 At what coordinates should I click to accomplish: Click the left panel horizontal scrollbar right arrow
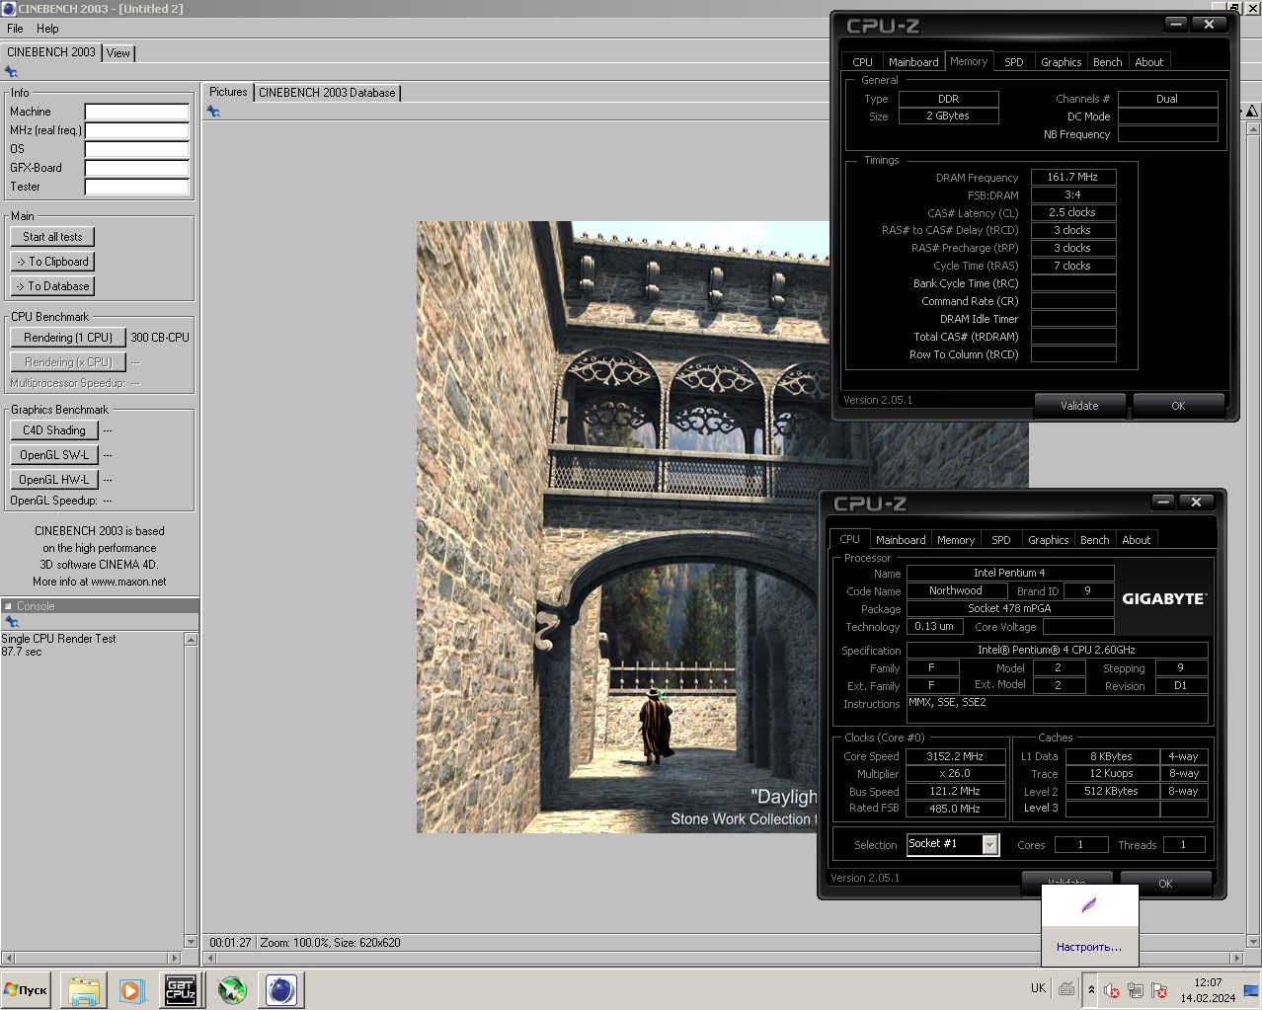pyautogui.click(x=175, y=958)
